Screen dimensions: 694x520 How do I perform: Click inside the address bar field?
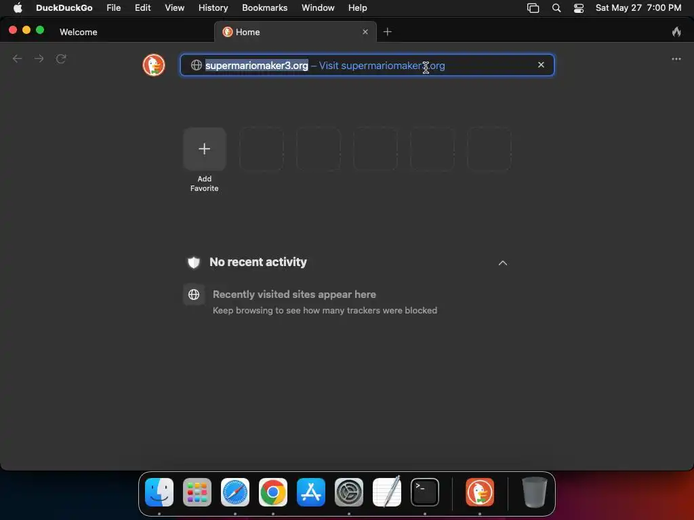pyautogui.click(x=367, y=65)
